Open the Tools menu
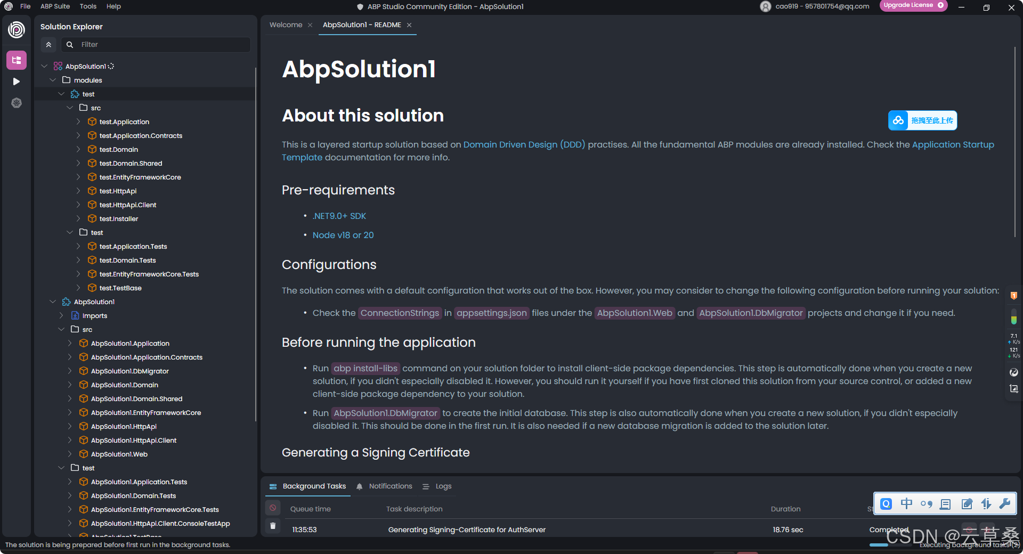The image size is (1023, 554). pos(88,6)
